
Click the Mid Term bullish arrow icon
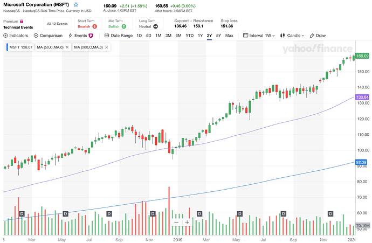tap(123, 25)
